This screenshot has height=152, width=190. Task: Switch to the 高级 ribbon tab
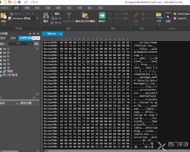click(x=101, y=8)
